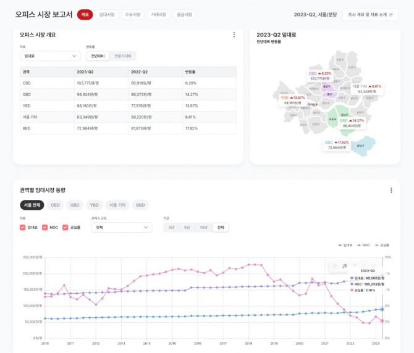Open the 오피스 시장 개요 card's three-dot menu

coord(234,35)
